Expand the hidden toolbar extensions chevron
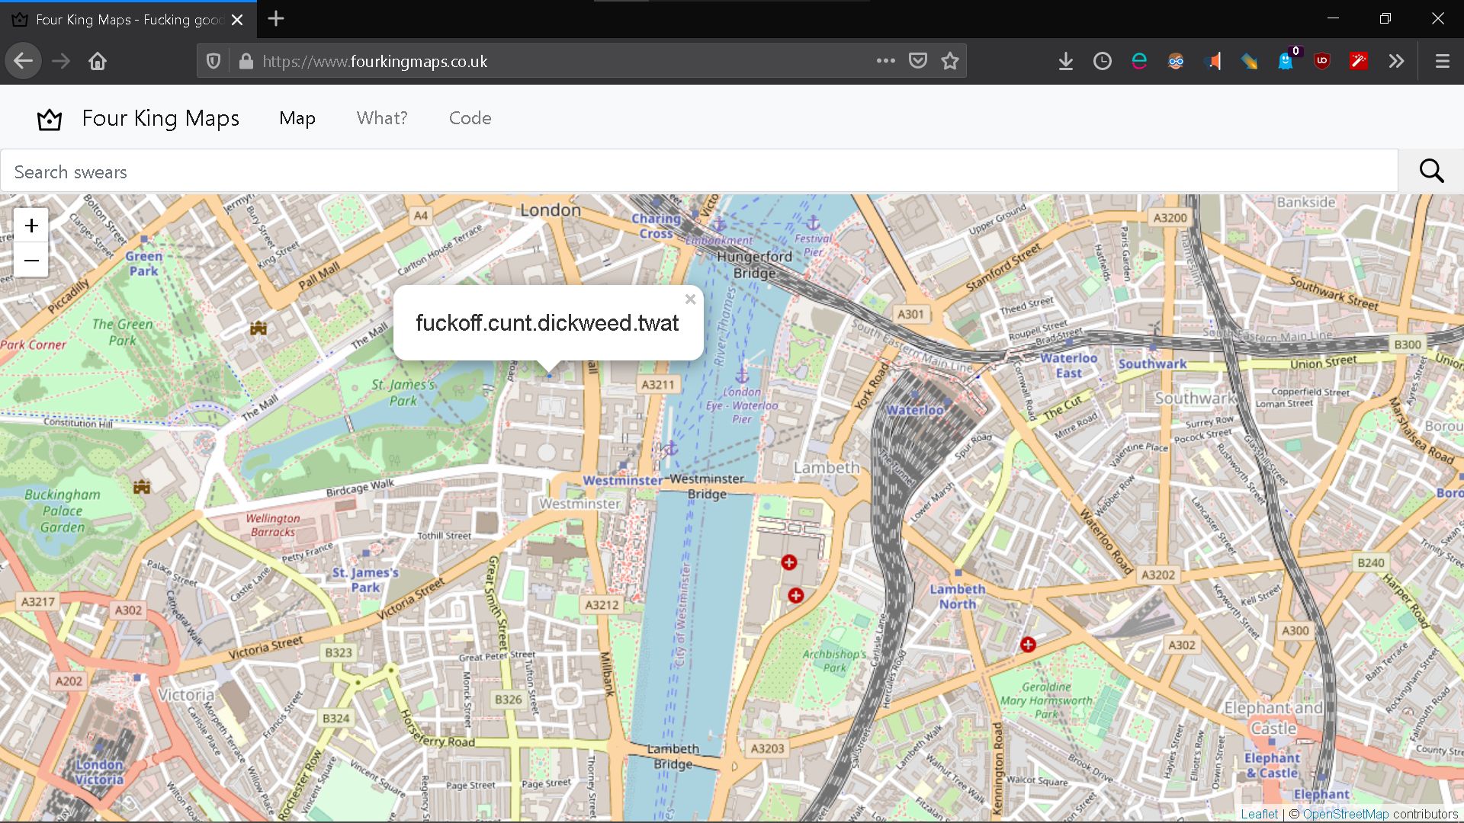 pyautogui.click(x=1396, y=61)
